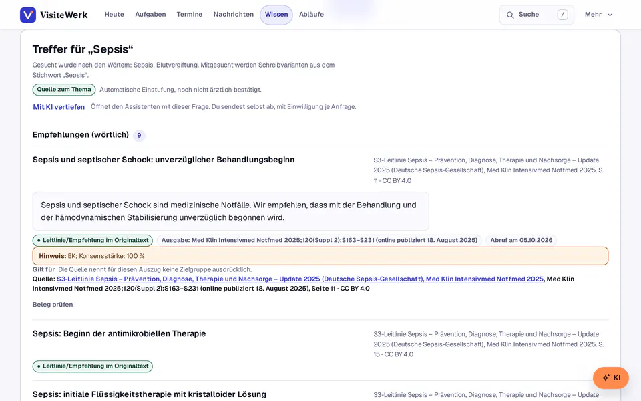The width and height of the screenshot is (641, 401).
Task: Click the Empfehlungen (wörtlich) section heading
Action: point(81,134)
